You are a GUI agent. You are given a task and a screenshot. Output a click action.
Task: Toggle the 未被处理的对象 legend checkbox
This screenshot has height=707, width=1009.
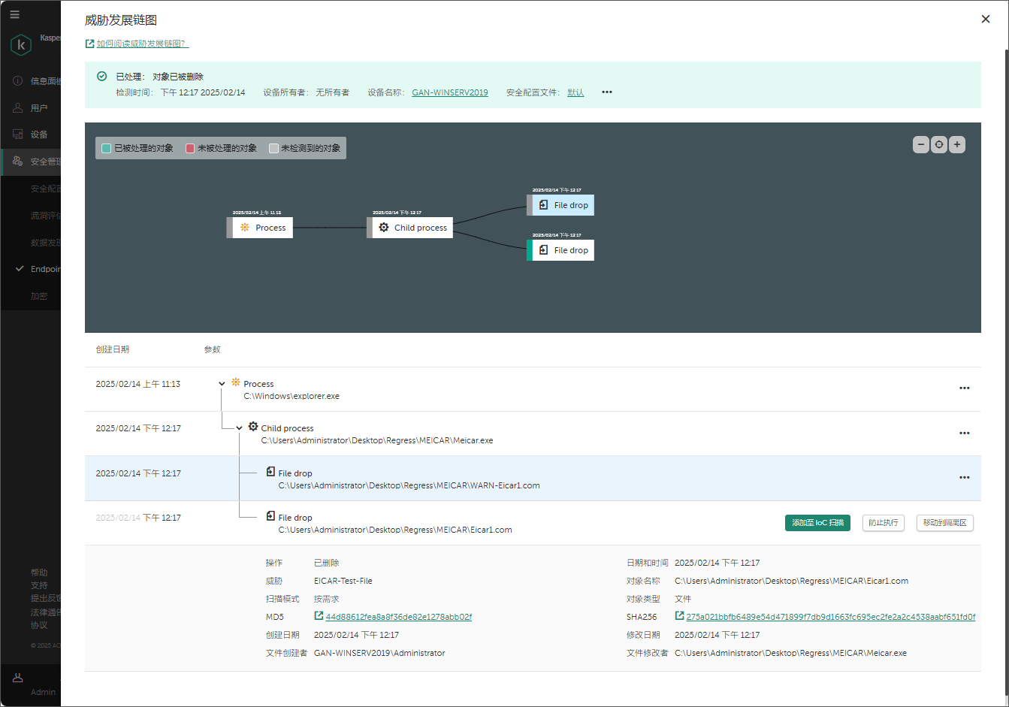tap(190, 149)
